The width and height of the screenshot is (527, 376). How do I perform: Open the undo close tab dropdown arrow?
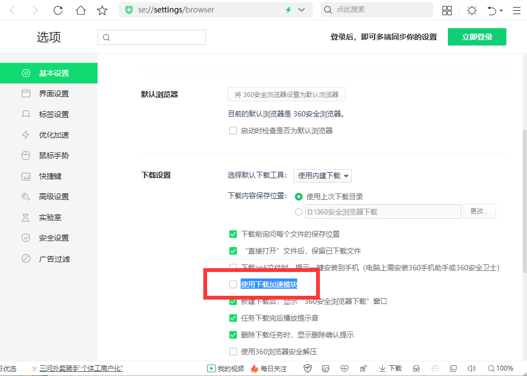click(502, 10)
